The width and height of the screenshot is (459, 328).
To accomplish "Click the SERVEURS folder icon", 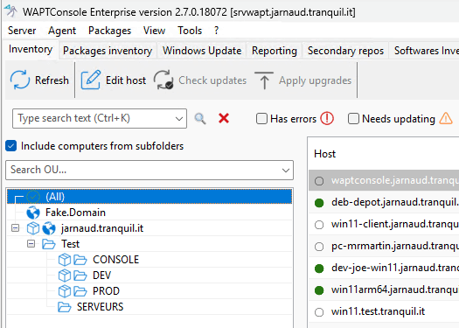I will [x=65, y=307].
